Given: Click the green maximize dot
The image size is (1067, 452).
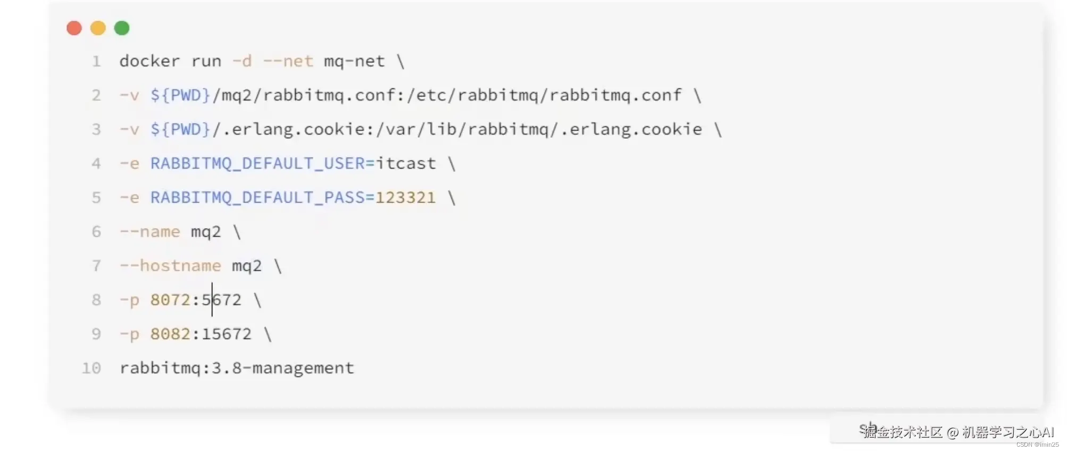Looking at the screenshot, I should [x=122, y=28].
